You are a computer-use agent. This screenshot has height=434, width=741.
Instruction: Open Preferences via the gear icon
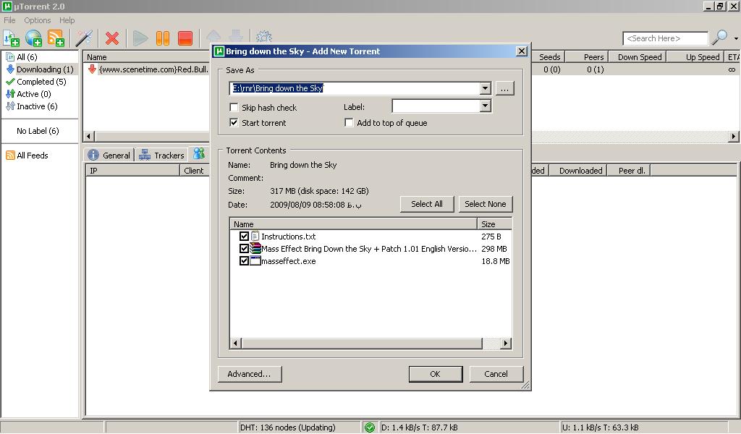pyautogui.click(x=263, y=36)
